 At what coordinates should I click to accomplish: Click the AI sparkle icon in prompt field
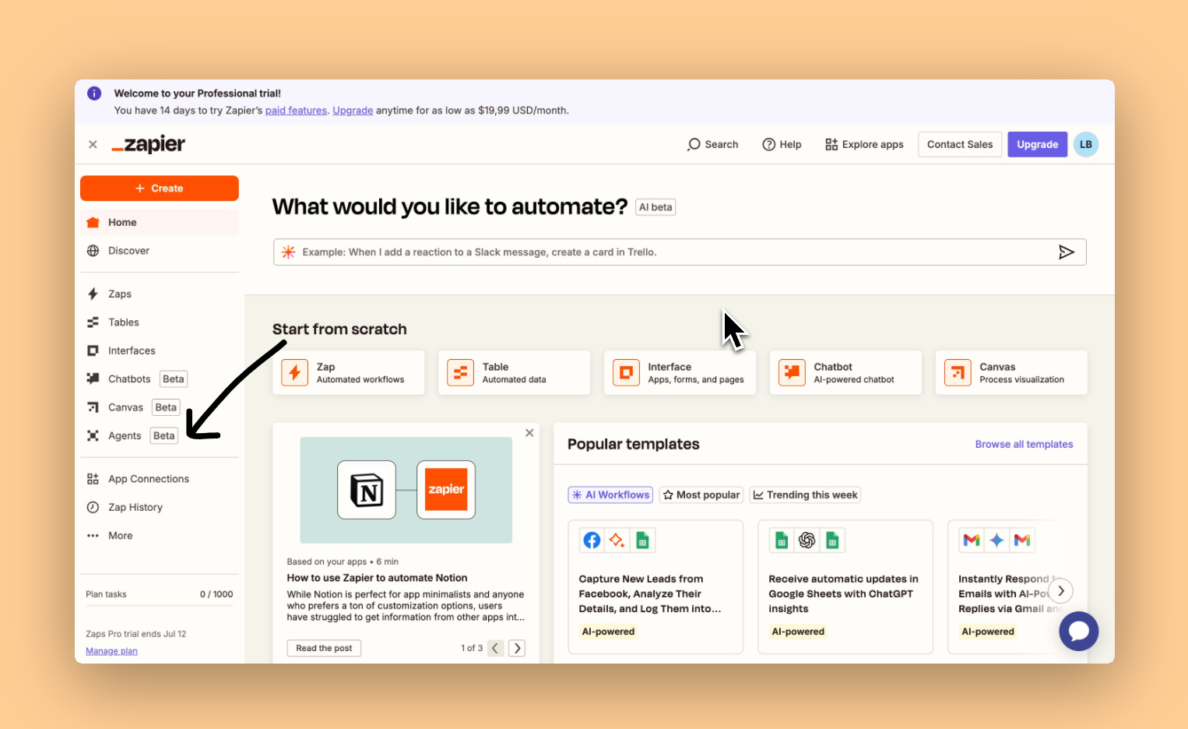click(x=288, y=252)
